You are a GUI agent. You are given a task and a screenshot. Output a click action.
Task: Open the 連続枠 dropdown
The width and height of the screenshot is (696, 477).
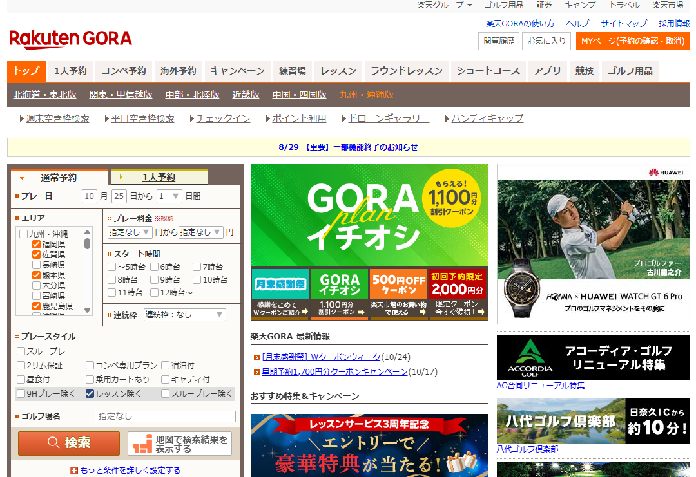185,315
